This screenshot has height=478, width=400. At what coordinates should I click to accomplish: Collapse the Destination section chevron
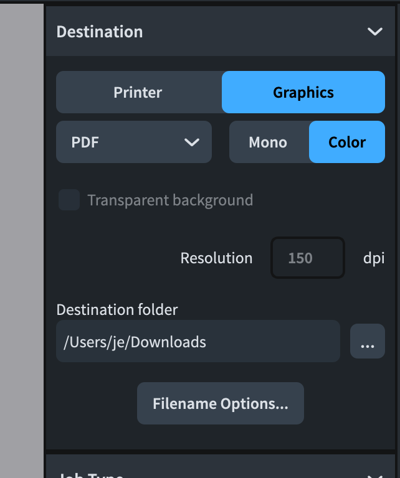tap(374, 32)
